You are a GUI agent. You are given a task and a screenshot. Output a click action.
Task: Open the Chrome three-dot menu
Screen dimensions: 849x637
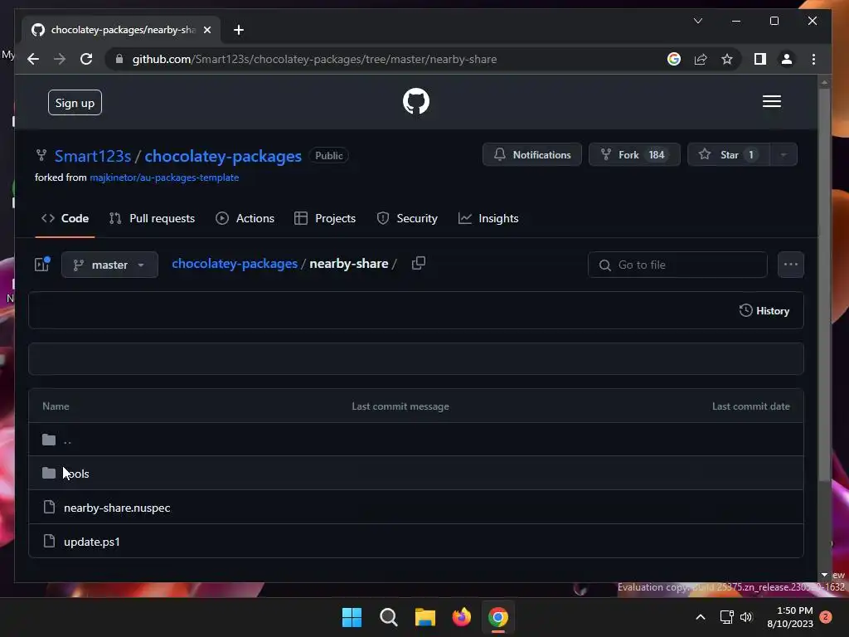tap(813, 59)
